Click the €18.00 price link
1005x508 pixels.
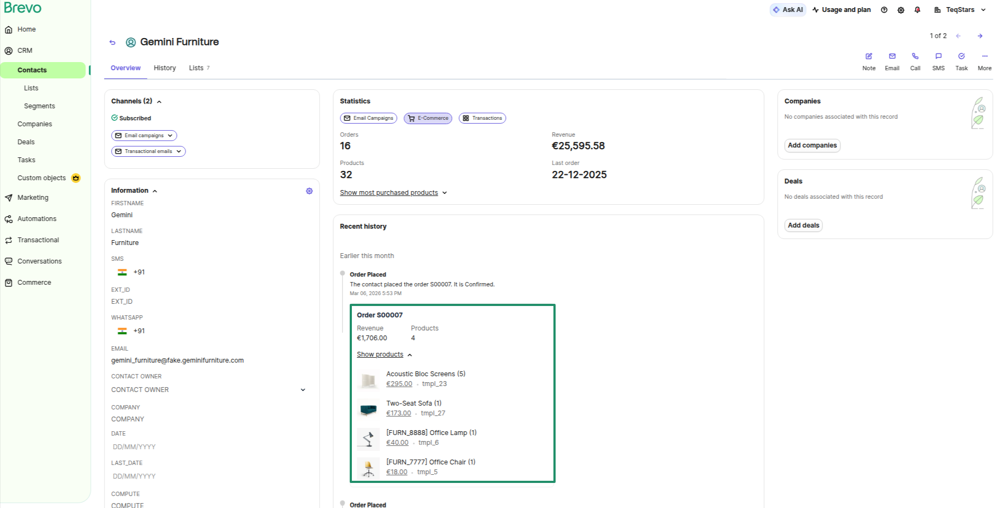coord(397,472)
